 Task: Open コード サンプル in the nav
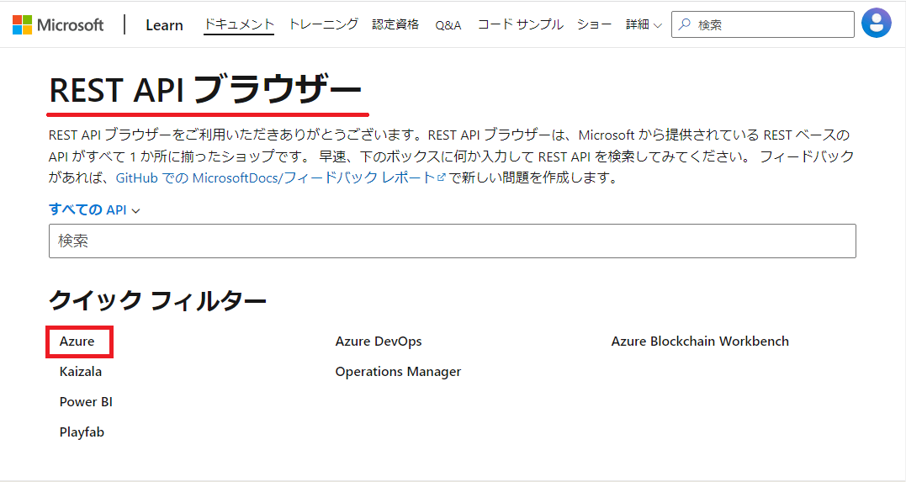pos(520,24)
